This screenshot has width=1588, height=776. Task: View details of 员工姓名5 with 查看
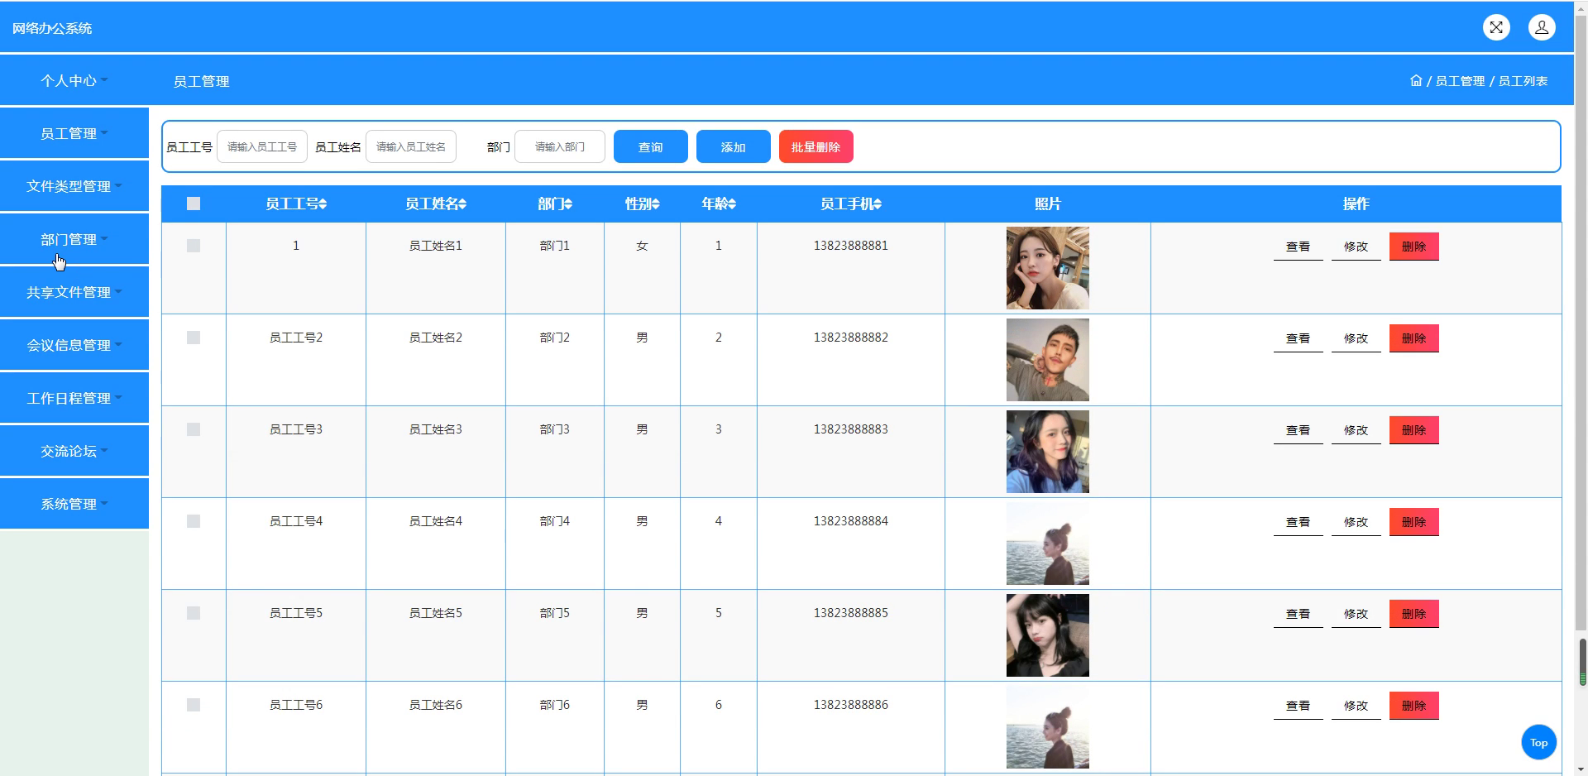coord(1299,614)
